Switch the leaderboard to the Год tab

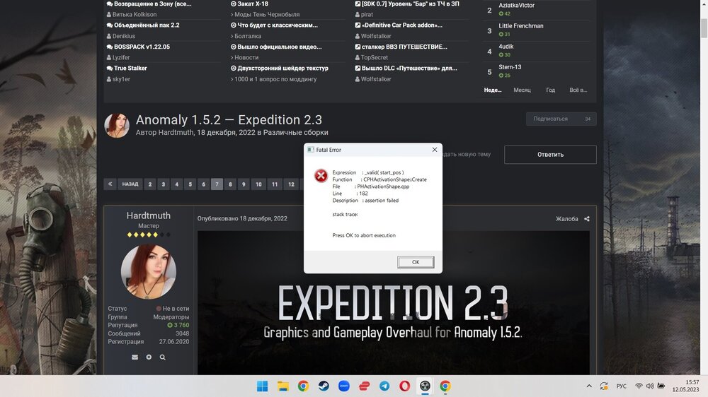tap(550, 90)
